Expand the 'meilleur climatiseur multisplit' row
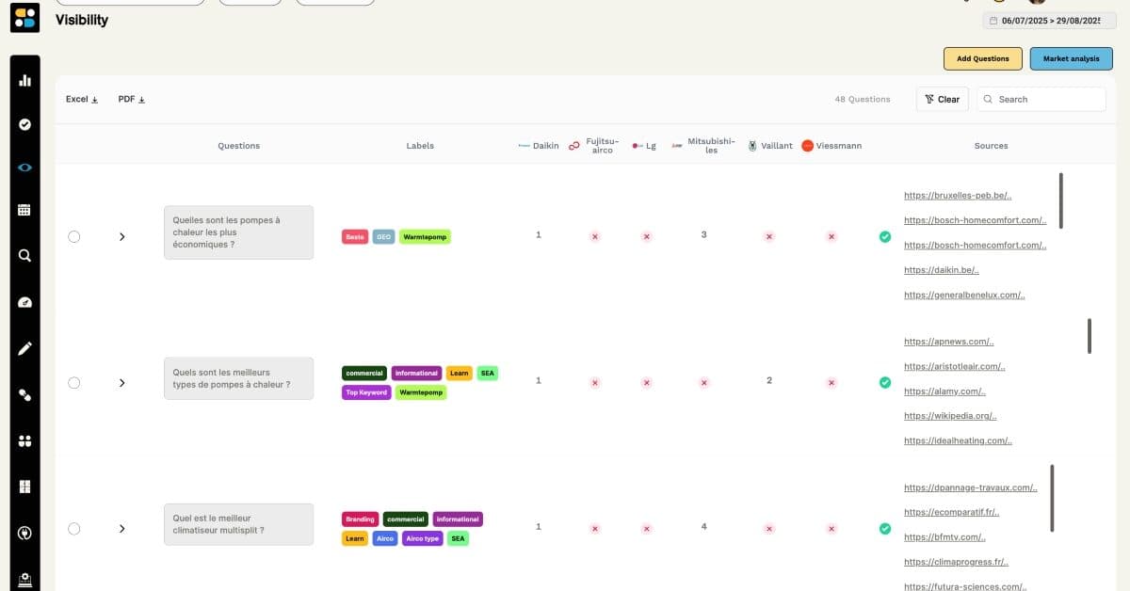 pos(121,529)
